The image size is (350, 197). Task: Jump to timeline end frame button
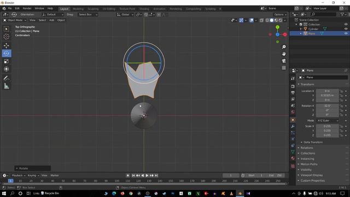[156, 176]
